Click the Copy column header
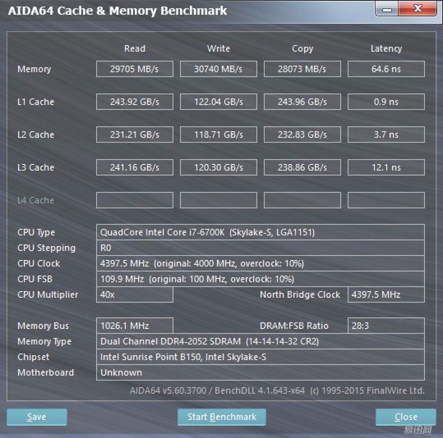 point(302,49)
